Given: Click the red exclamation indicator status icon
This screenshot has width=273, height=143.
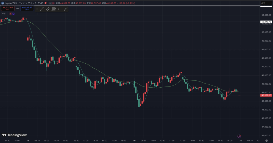Looking at the screenshot, I should (x=11, y=14).
